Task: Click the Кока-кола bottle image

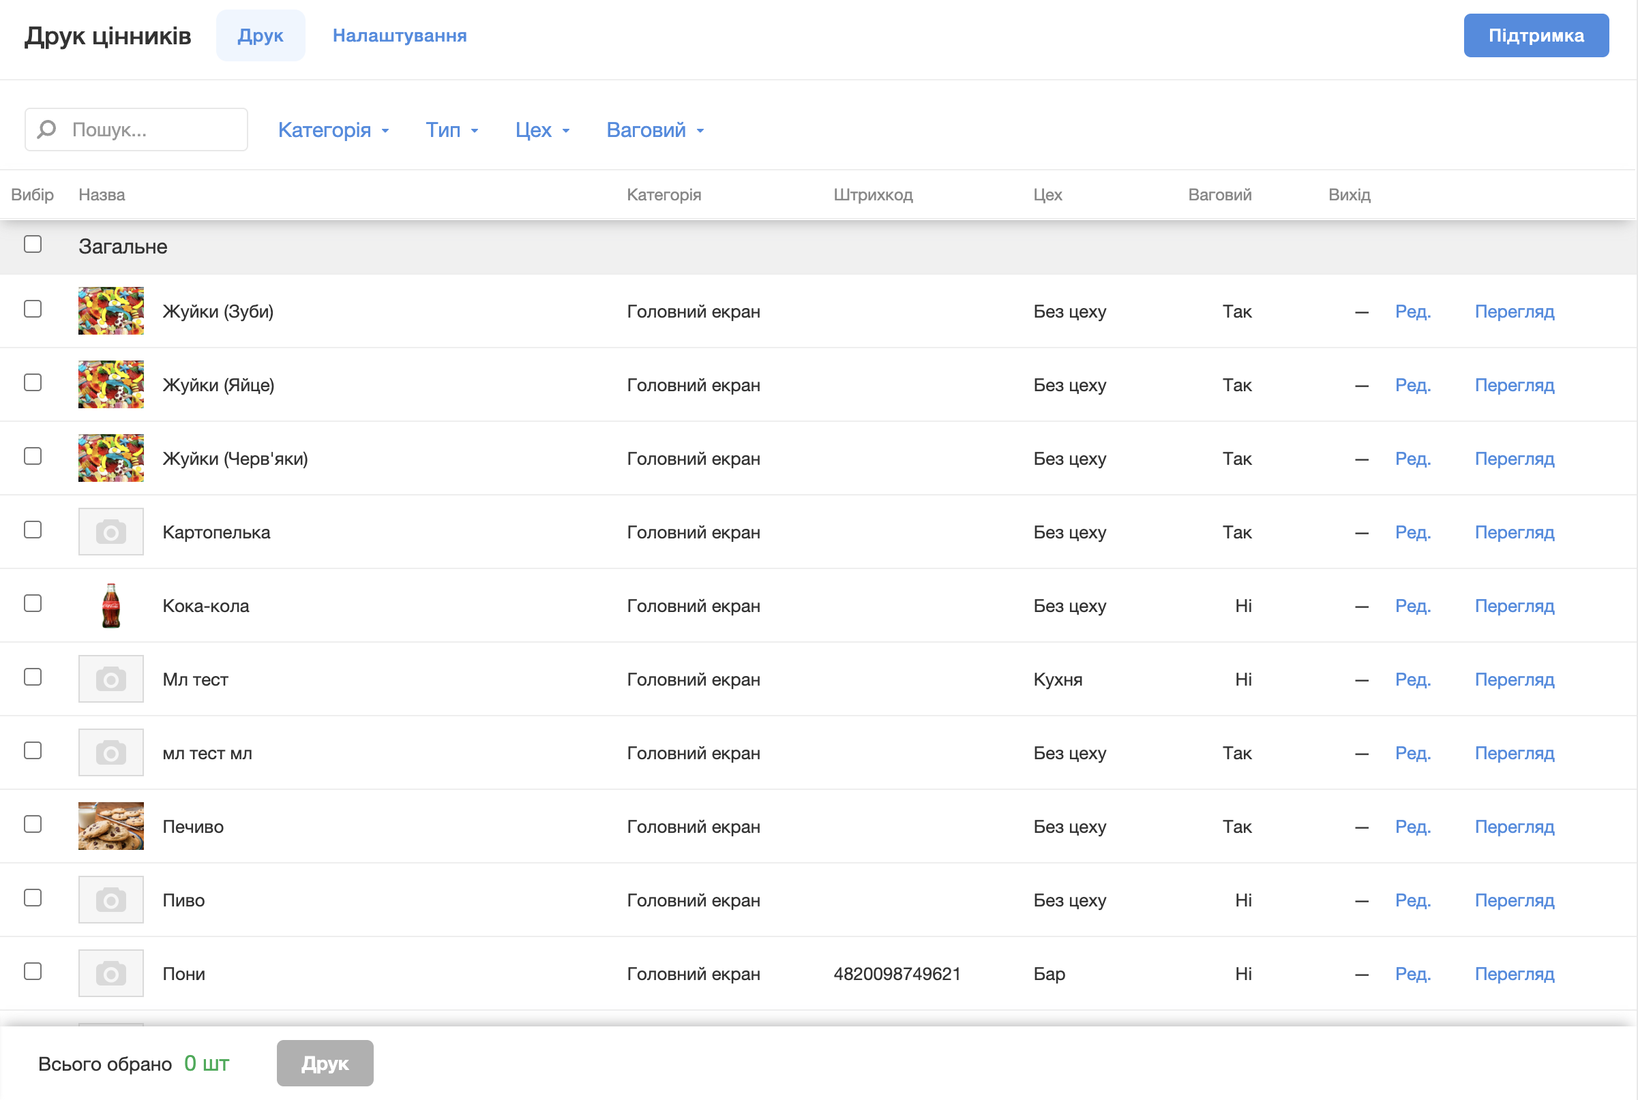Action: 111,605
